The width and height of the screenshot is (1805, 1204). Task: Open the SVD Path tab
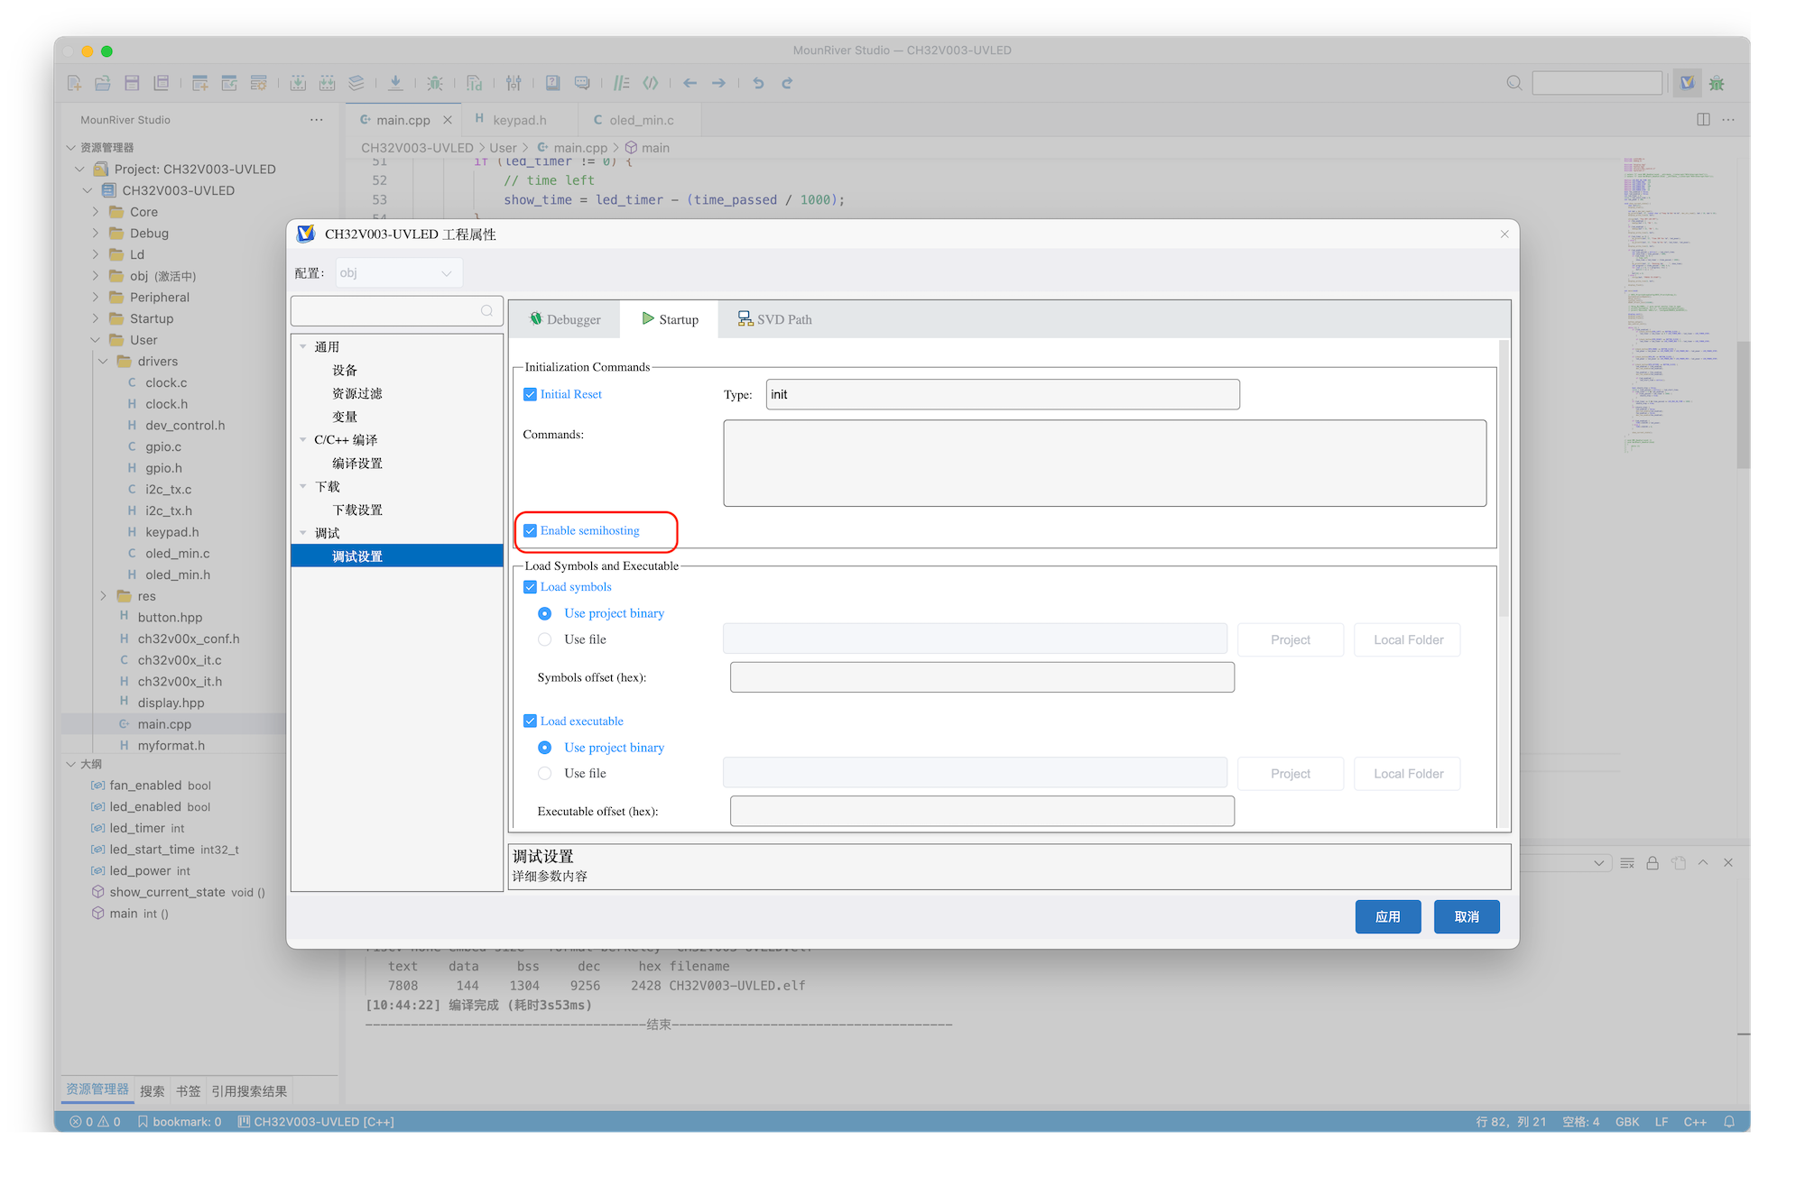774,319
